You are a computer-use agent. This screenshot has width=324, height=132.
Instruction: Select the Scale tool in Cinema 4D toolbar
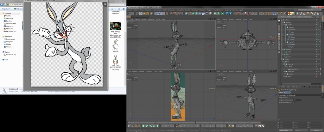click(x=144, y=13)
